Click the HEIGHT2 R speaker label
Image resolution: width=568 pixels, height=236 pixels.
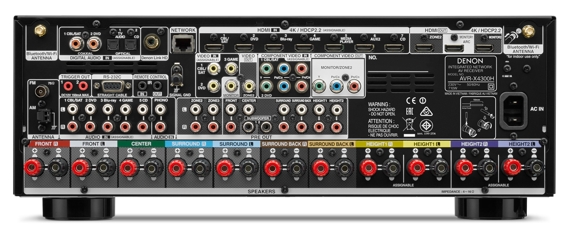click(474, 144)
